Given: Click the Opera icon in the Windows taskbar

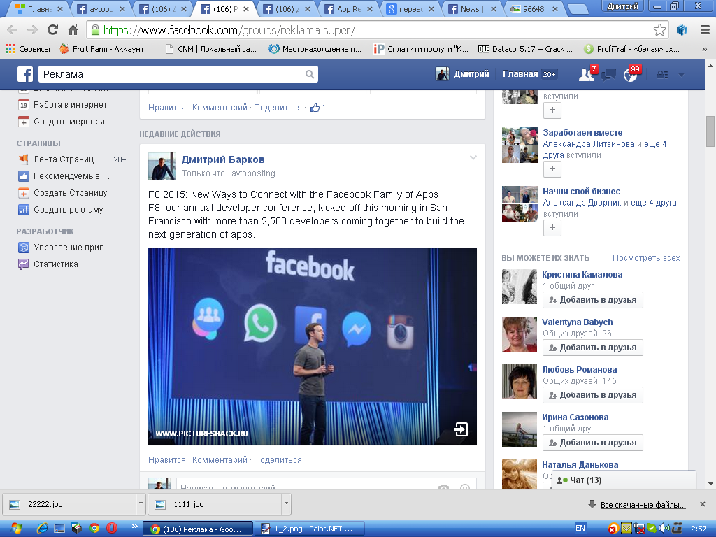Looking at the screenshot, I should [x=111, y=529].
